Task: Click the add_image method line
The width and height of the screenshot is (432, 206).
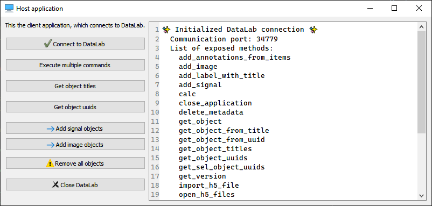Action: tap(198, 67)
